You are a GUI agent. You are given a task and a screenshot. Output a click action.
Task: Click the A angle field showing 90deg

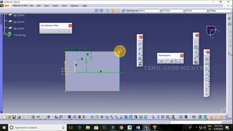click(220, 11)
